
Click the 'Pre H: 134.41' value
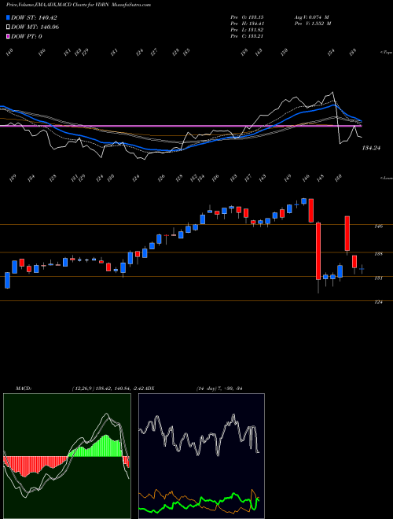point(247,24)
